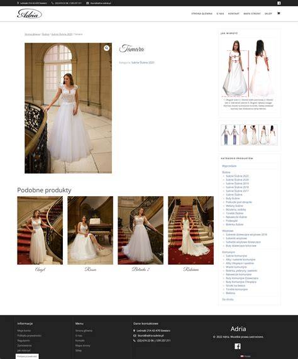Open the Roksana dress product thumbnail
298x359 pixels.
pos(191,230)
